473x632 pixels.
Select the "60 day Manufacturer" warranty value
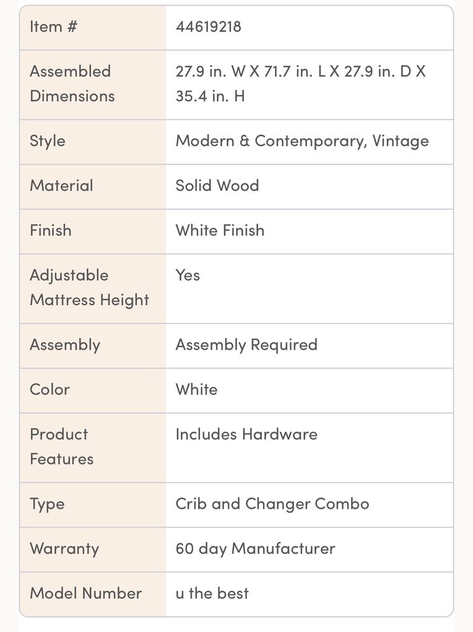(x=255, y=548)
